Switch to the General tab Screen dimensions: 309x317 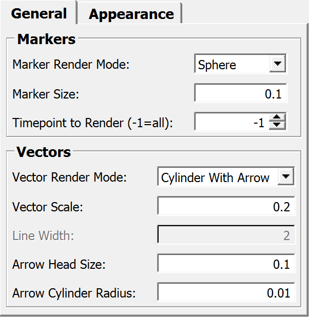click(39, 14)
